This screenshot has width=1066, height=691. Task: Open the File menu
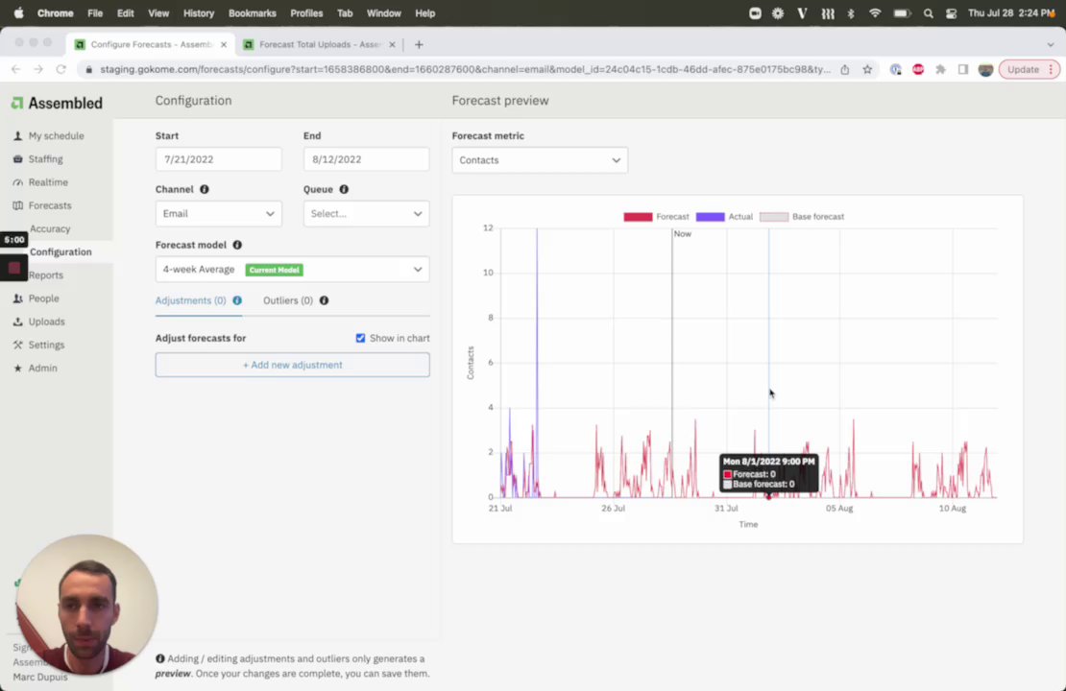coord(95,13)
